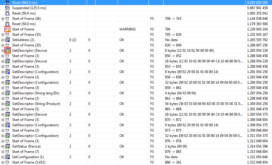Screen dimensions: 272x165
Task: Click the SetAddress (2) transfer icon
Action: tap(7, 40)
